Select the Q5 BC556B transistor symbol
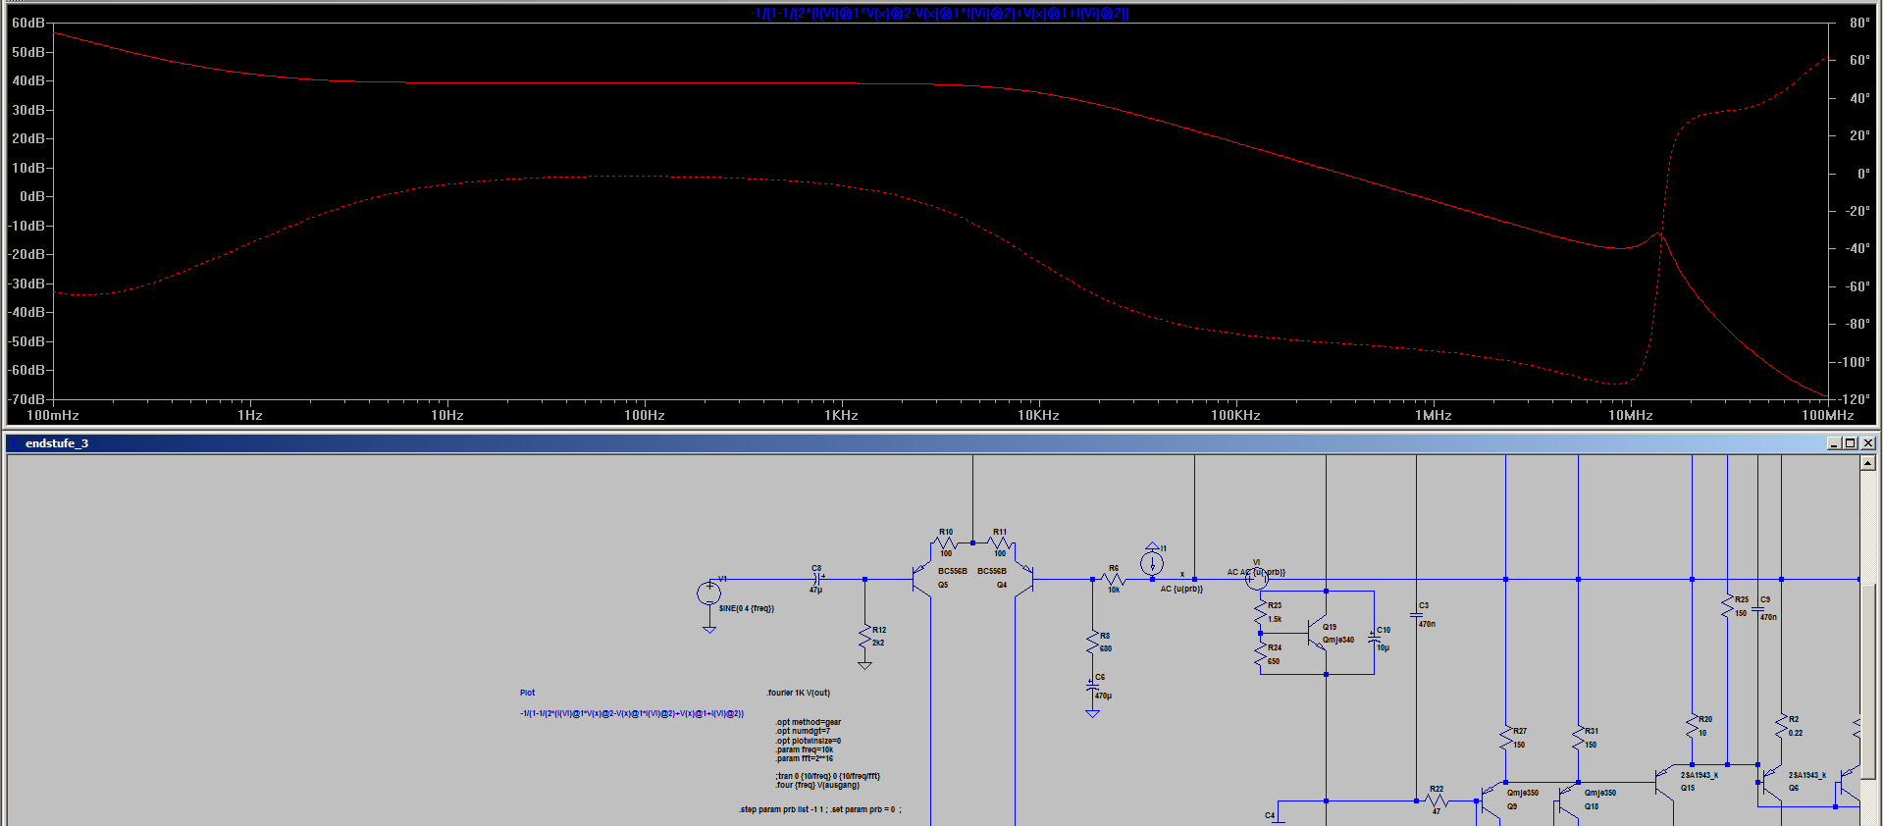 921,579
